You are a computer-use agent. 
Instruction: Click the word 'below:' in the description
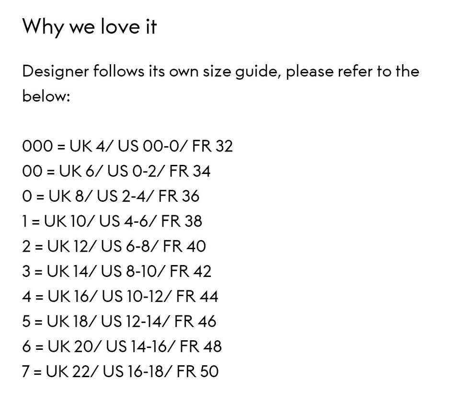click(x=46, y=96)
